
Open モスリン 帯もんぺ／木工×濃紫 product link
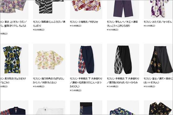(x=122, y=24)
